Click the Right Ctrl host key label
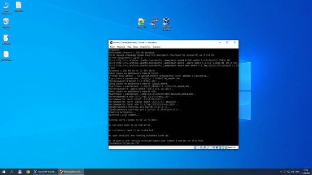 pos(232,147)
